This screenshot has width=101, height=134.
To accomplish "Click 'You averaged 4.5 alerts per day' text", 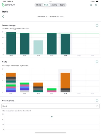I will click(x=15, y=66).
